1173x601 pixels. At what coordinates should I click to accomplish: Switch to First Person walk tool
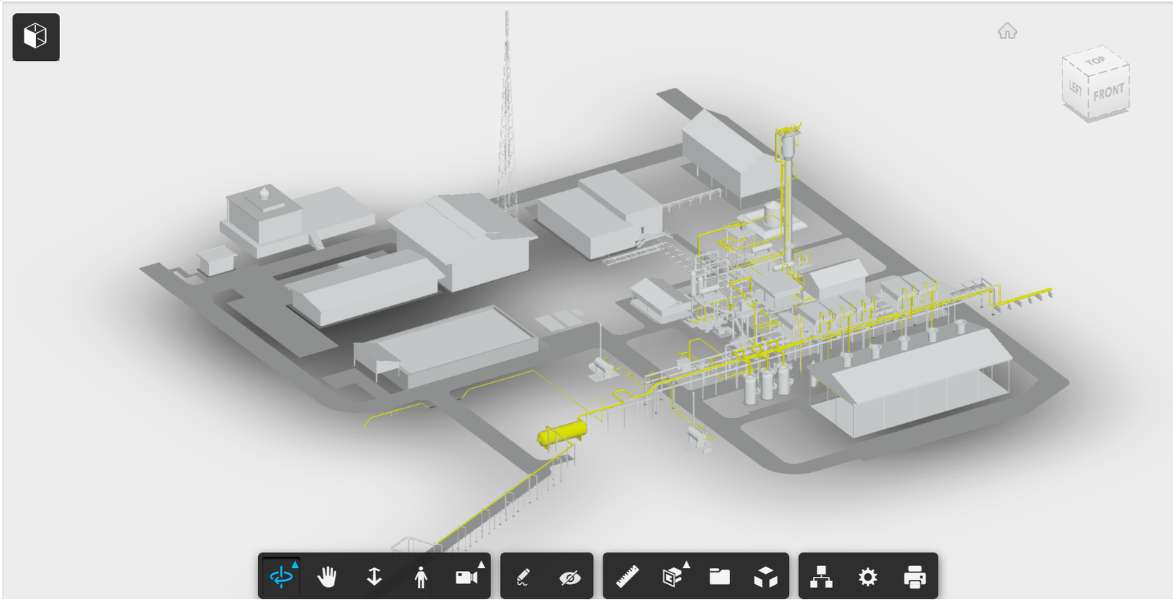click(421, 577)
